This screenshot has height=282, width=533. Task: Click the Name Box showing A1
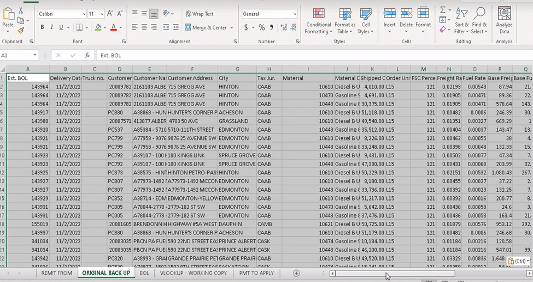pyautogui.click(x=16, y=55)
